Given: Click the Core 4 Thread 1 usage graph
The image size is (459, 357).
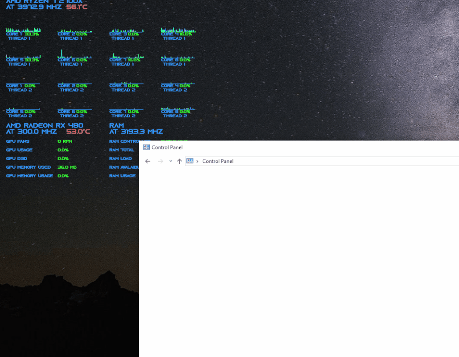Looking at the screenshot, I should pyautogui.click(x=178, y=30).
